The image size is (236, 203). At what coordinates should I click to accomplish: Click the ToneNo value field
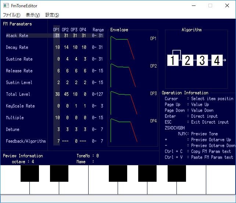pyautogui.click(x=97, y=156)
